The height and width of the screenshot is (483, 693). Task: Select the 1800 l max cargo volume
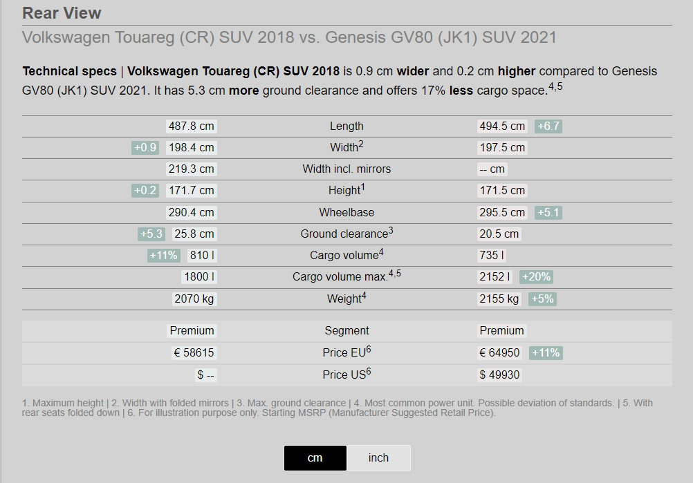[x=199, y=277]
